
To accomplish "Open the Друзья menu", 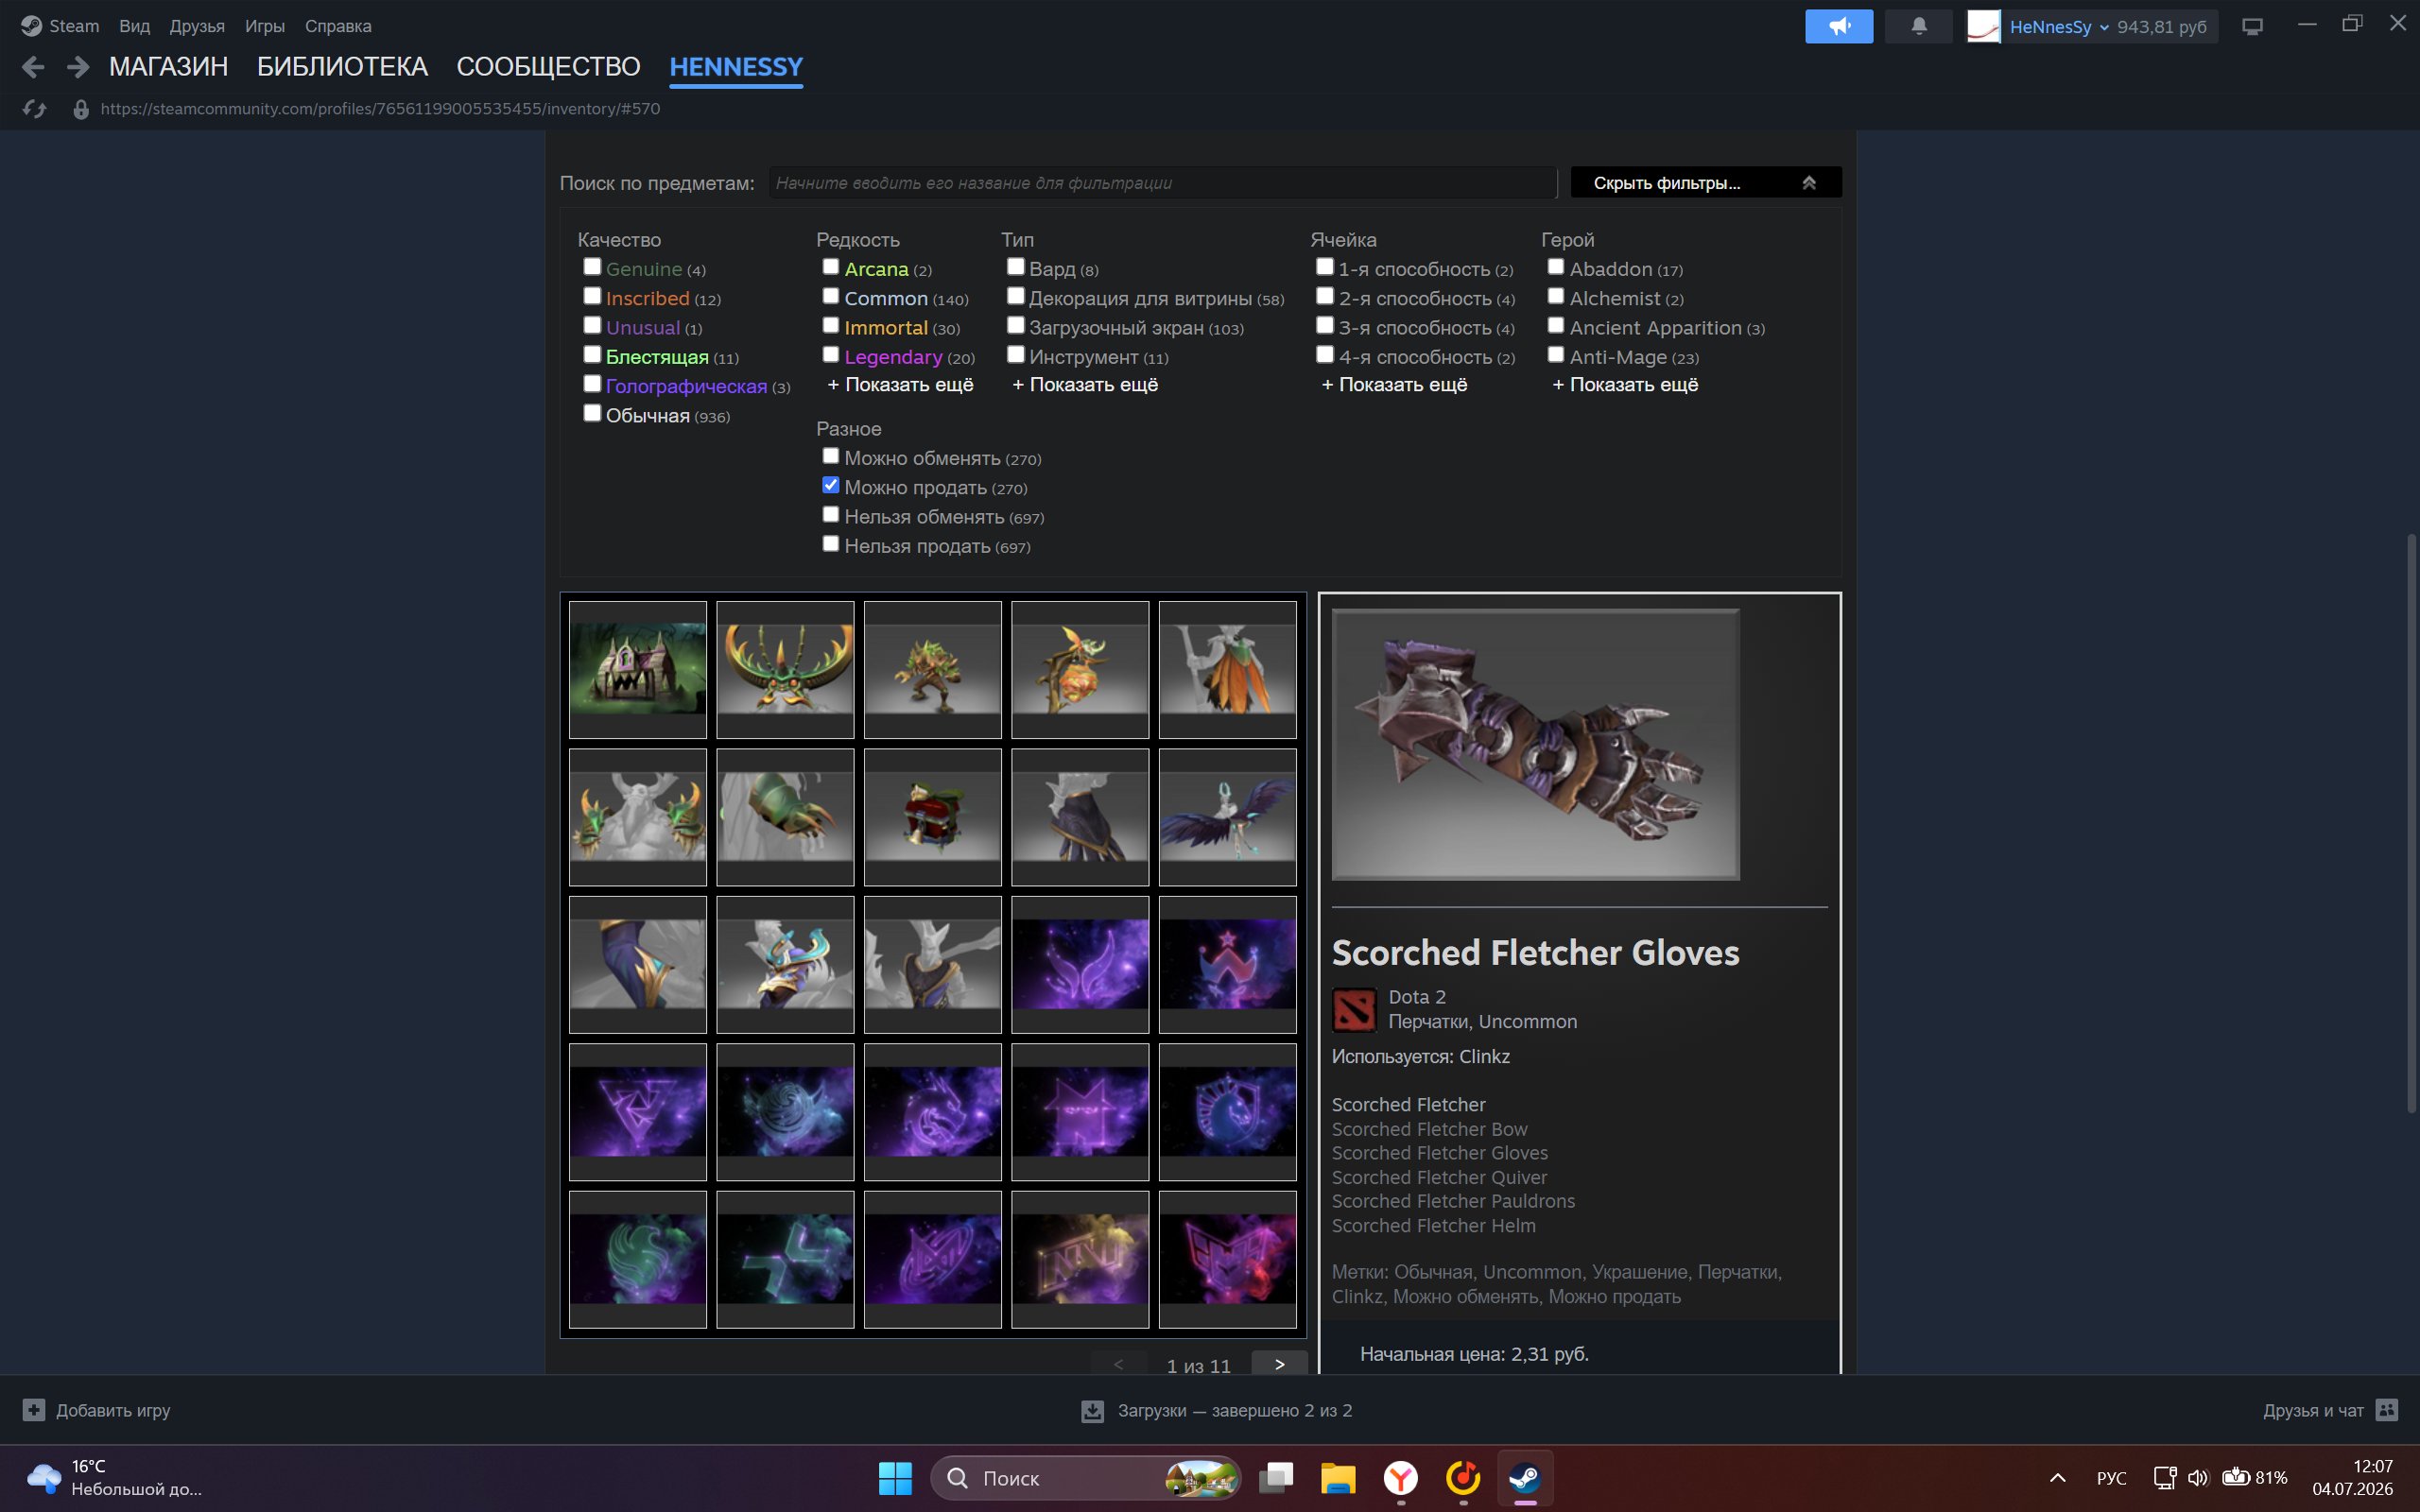I will click(x=197, y=26).
